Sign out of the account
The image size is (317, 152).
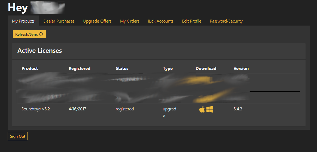click(x=18, y=136)
